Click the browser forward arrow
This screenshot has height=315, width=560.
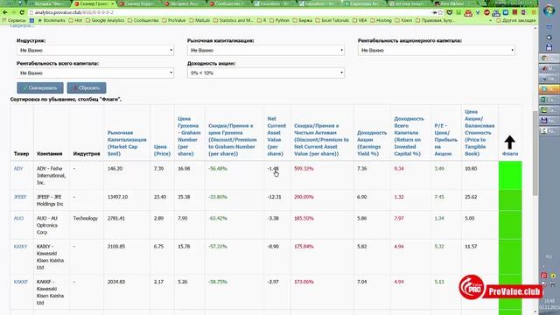tap(13, 12)
